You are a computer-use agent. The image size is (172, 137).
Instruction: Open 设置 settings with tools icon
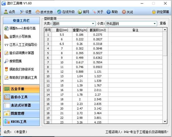tap(26, 12)
